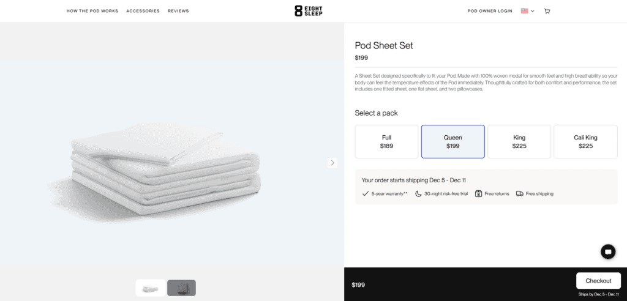Advance to next product image arrow

332,162
